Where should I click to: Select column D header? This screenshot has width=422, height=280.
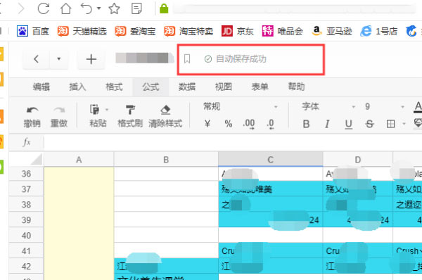point(358,160)
